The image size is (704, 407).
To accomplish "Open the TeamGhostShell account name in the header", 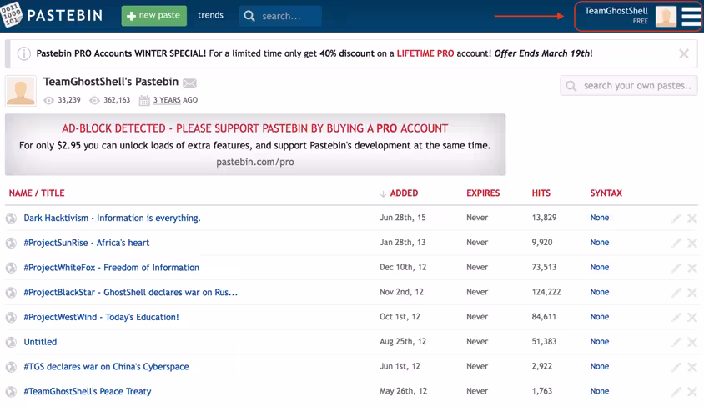I will (616, 11).
